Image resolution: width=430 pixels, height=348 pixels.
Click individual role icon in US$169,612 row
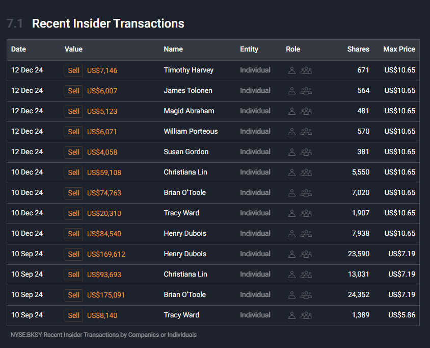coord(292,254)
